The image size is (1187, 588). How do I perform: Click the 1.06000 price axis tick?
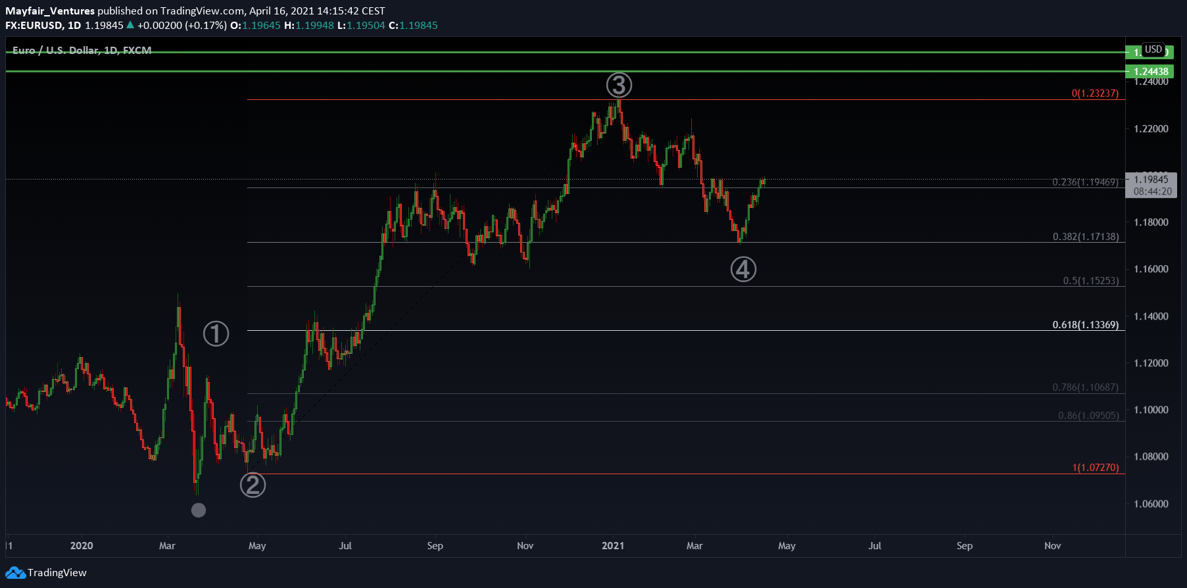click(1151, 504)
